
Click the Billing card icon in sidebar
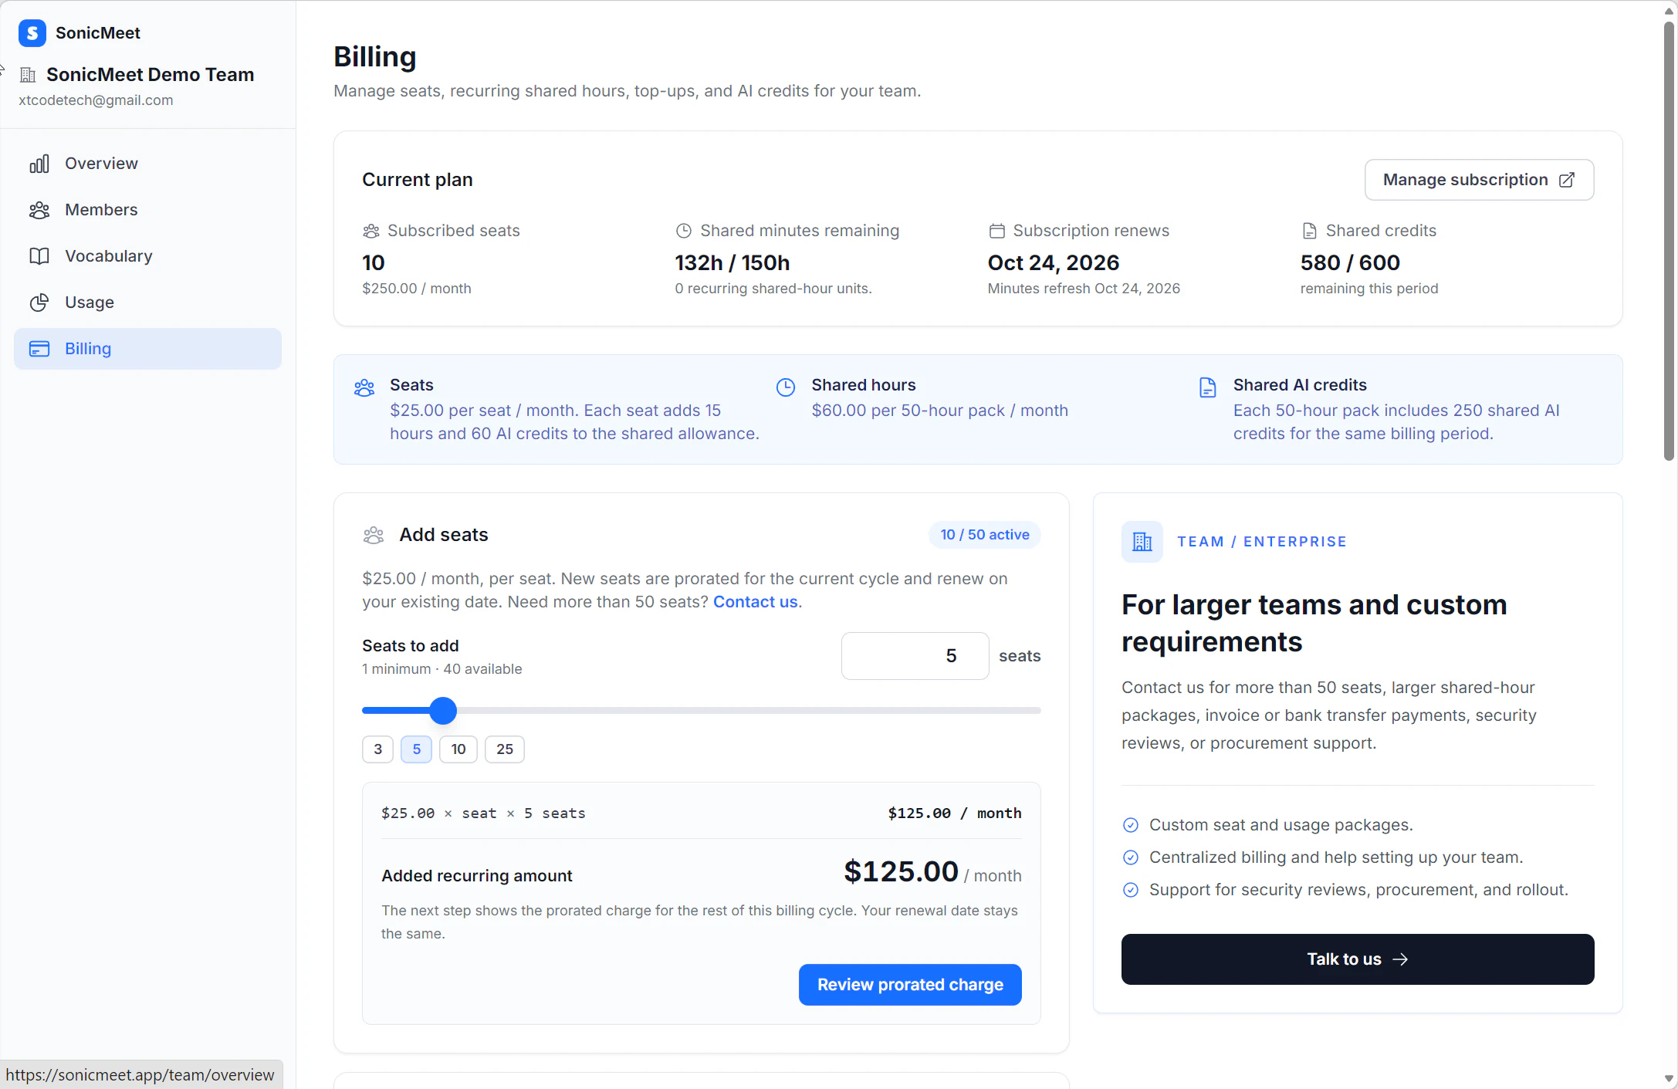click(x=39, y=349)
